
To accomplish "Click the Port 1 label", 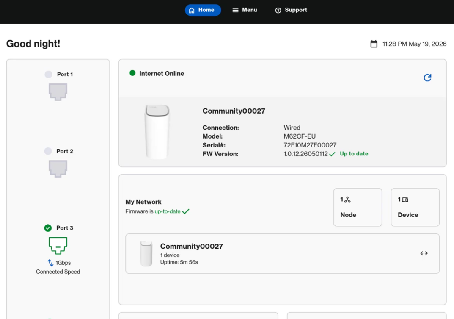I will (65, 74).
